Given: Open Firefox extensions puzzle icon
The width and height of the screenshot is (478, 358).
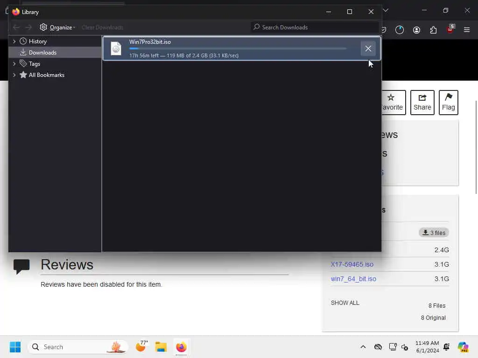Looking at the screenshot, I should 433,30.
